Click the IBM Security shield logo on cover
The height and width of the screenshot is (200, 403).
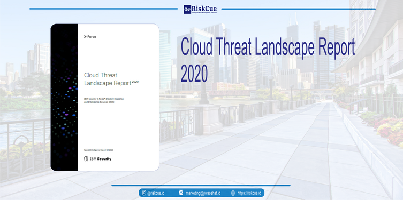[x=86, y=159]
